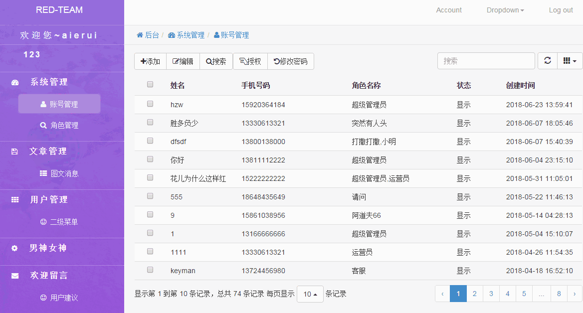Expand the column visibility dropdown

coord(570,61)
